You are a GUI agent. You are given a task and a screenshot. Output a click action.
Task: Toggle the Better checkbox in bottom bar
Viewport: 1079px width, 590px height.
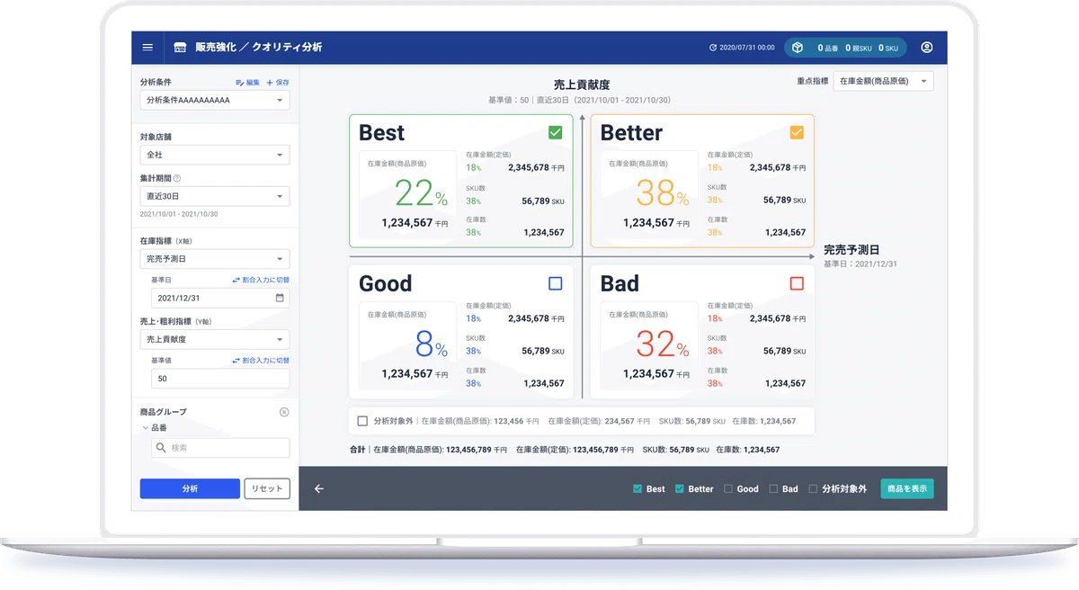[x=680, y=489]
